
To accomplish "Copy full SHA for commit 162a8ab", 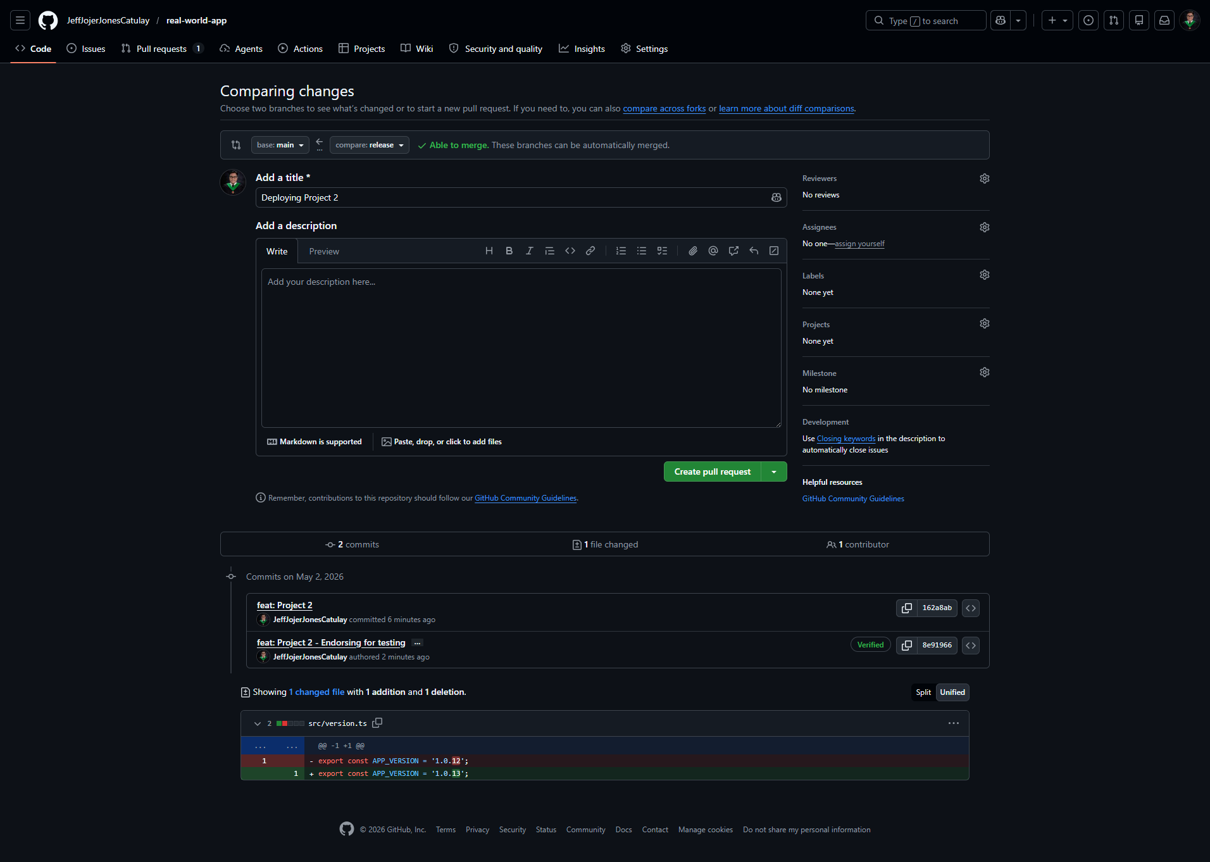I will point(907,608).
